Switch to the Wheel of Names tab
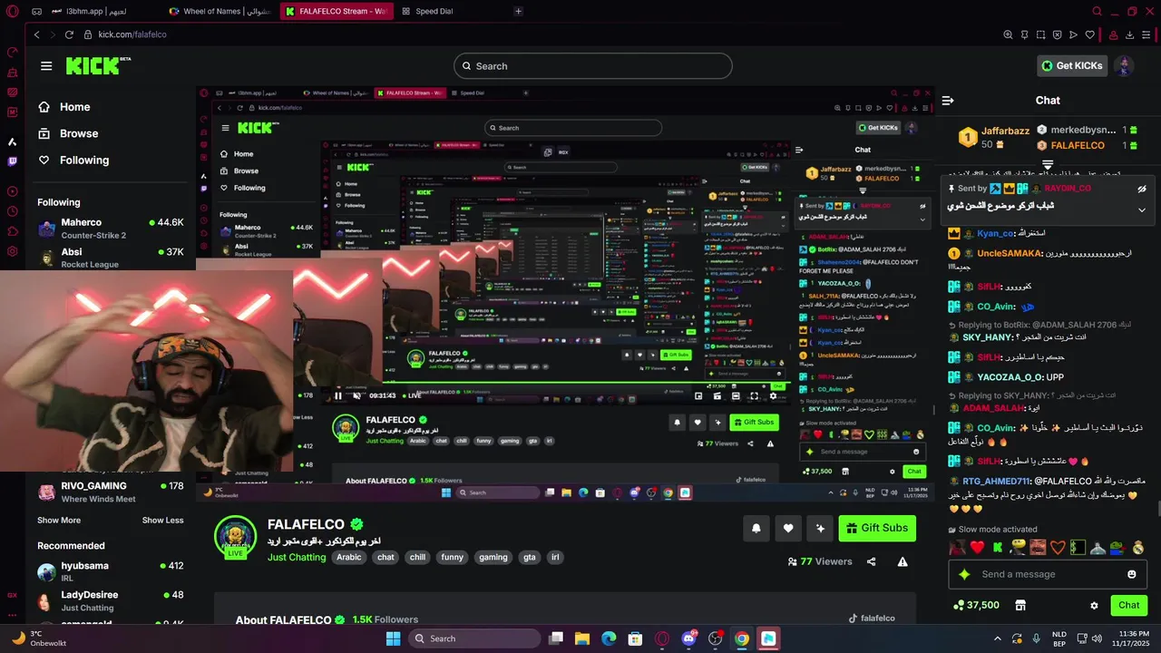This screenshot has height=653, width=1161. [219, 12]
